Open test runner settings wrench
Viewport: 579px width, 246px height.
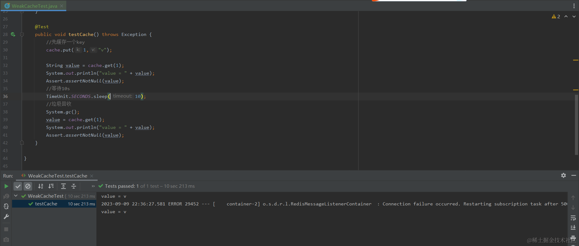tap(6, 217)
